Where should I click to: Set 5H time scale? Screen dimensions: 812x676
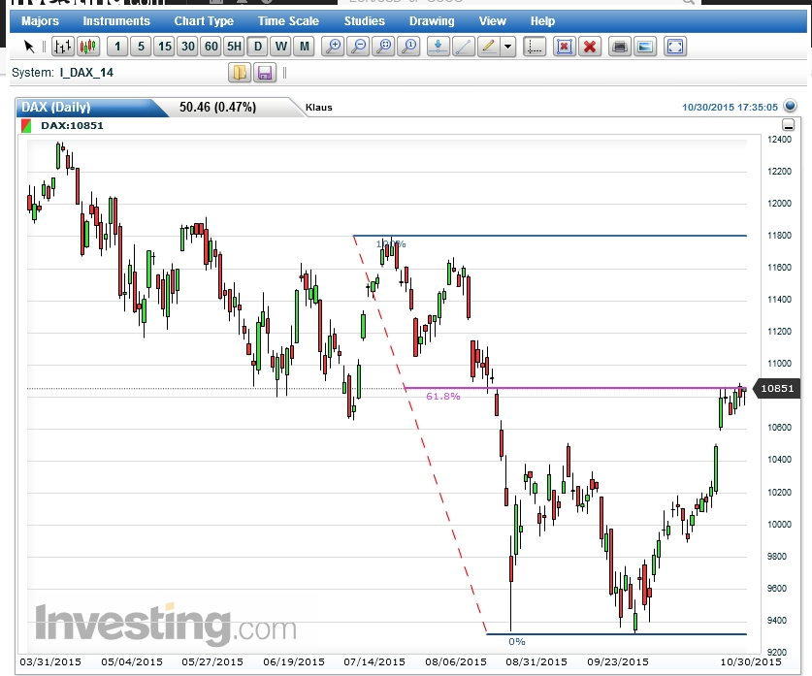click(x=234, y=47)
